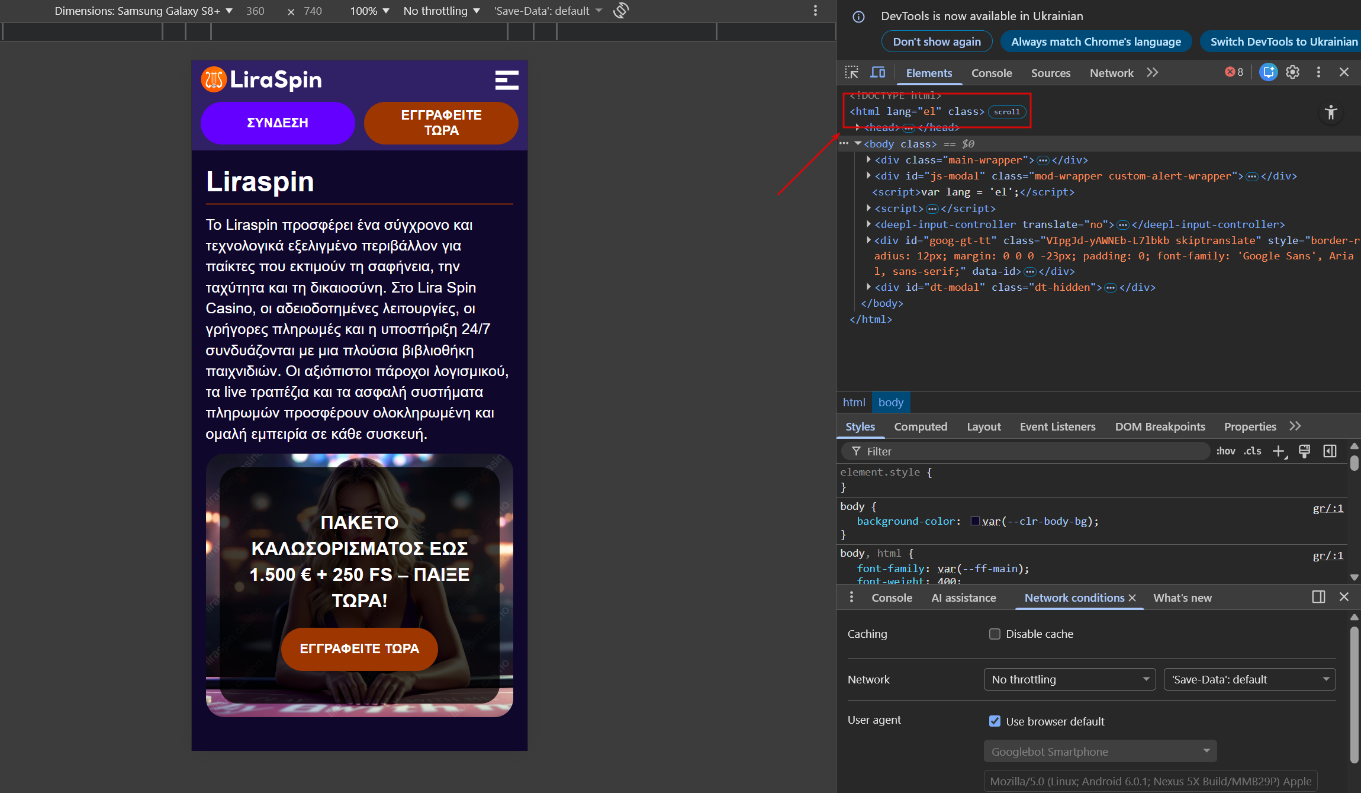This screenshot has height=793, width=1361.
Task: Click the new style rule plus icon
Action: pos(1279,451)
